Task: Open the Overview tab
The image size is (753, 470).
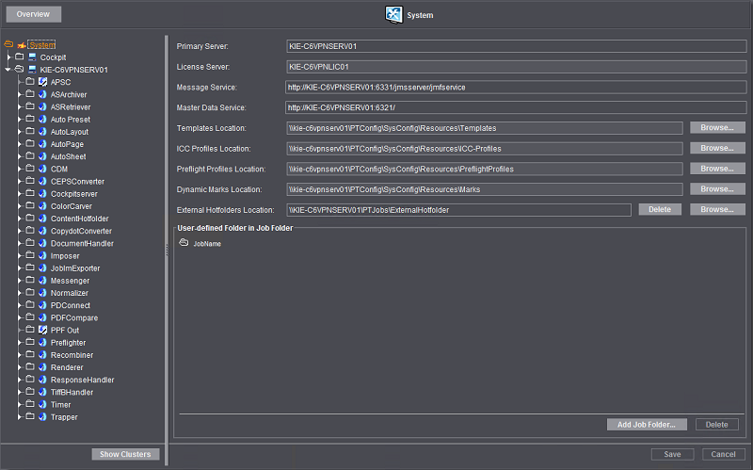Action: (x=33, y=14)
